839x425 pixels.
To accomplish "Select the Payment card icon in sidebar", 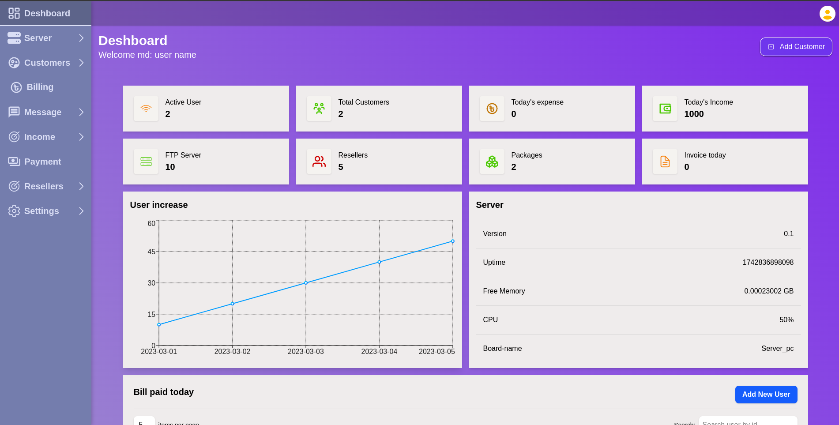I will (14, 162).
